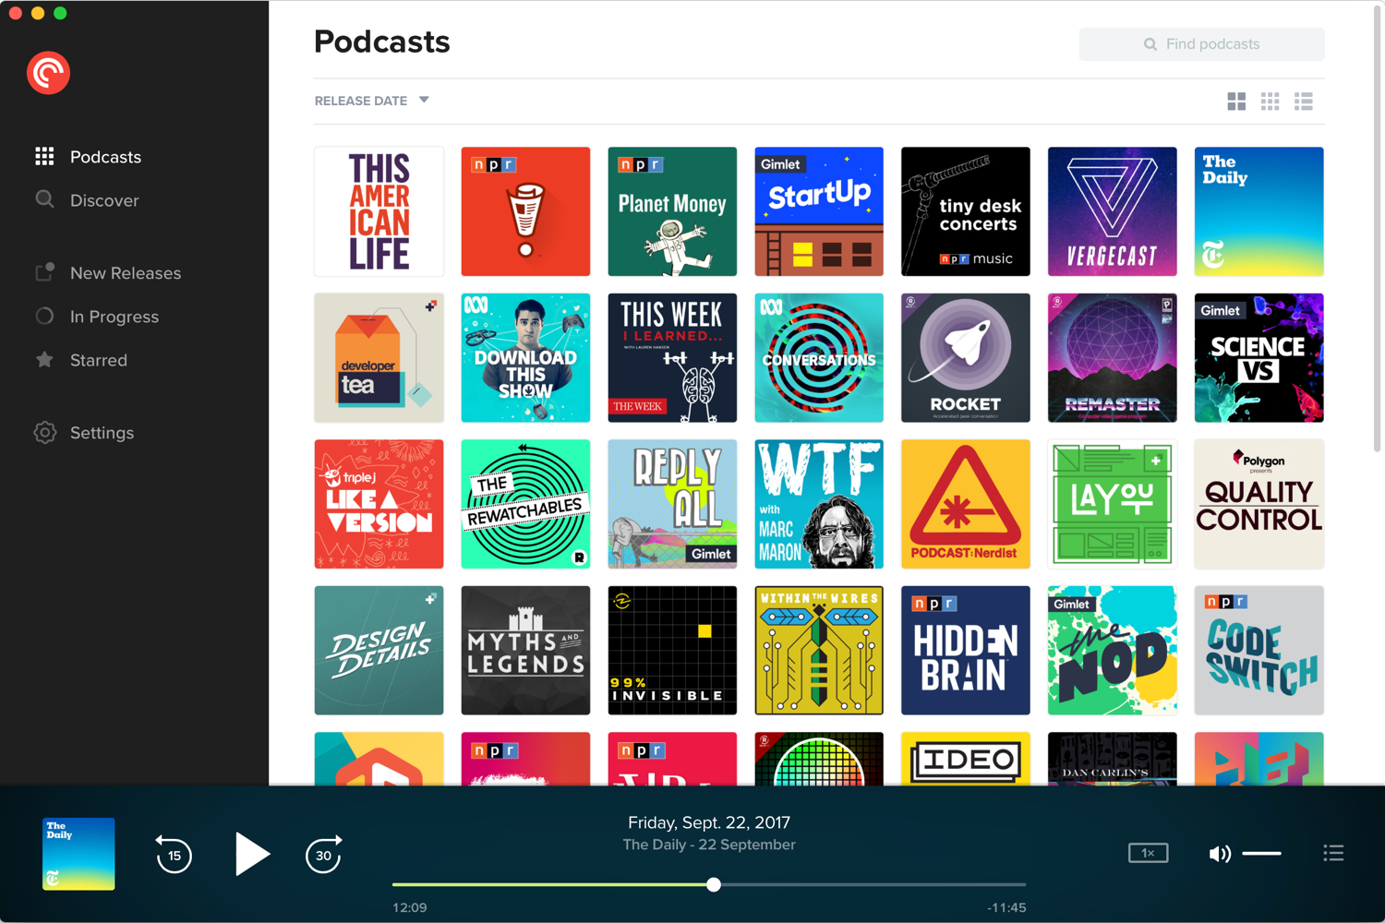Open Discover in the sidebar
Screen dimensions: 1385x923
tap(104, 200)
